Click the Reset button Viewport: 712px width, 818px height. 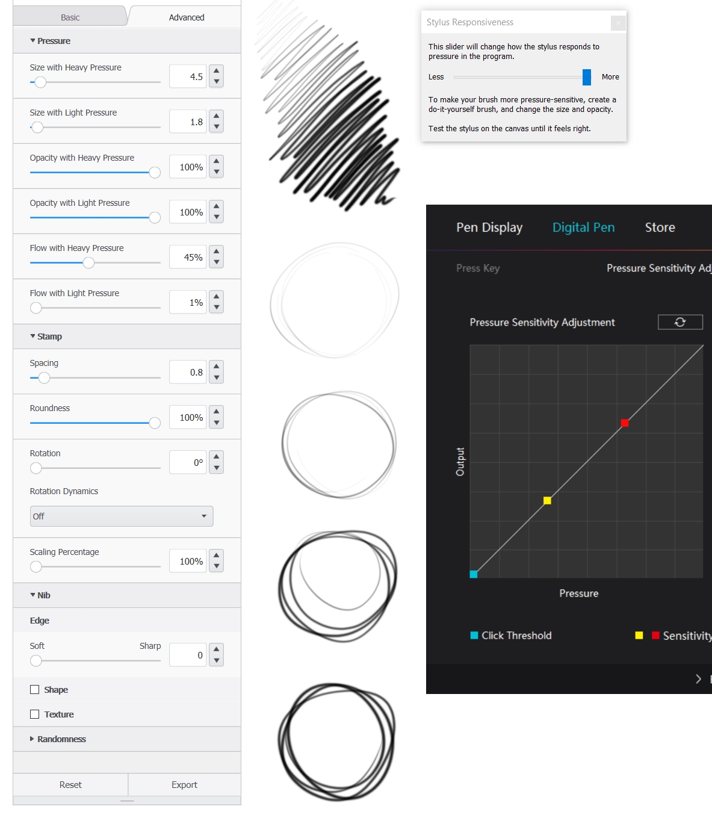pos(70,785)
